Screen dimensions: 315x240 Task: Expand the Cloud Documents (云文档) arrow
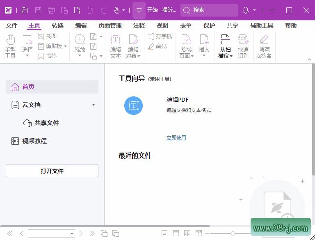pyautogui.click(x=94, y=105)
